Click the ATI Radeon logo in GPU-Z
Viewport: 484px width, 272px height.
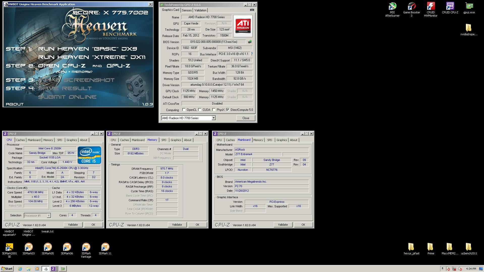pyautogui.click(x=243, y=26)
